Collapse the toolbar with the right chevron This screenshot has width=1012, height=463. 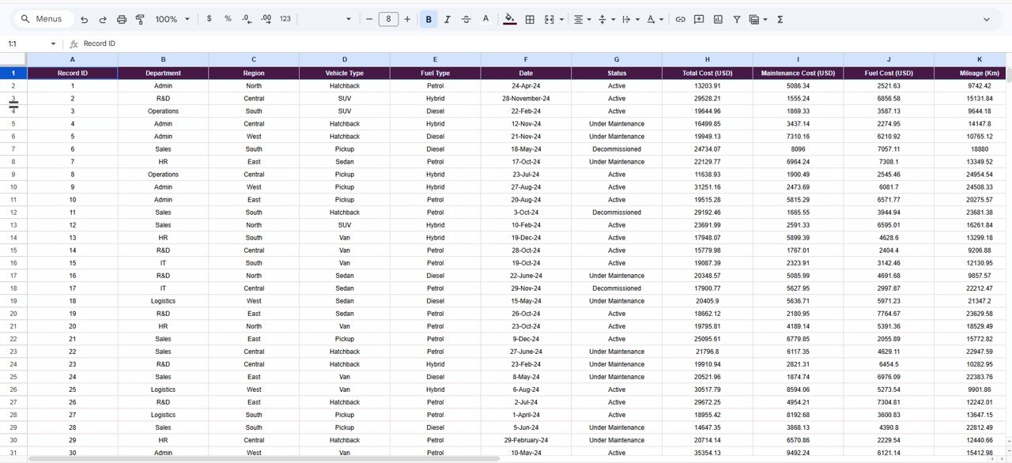click(x=987, y=19)
